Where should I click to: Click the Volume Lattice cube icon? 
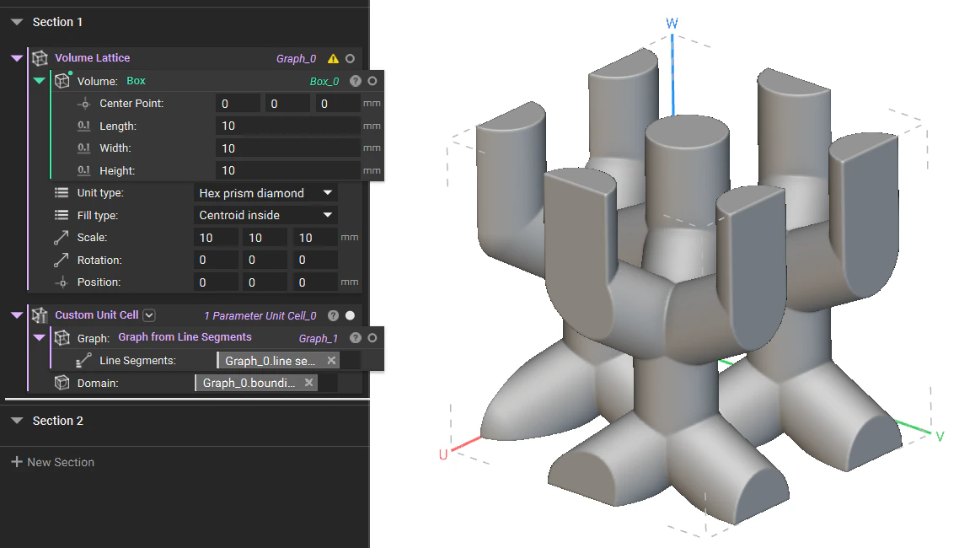(40, 57)
